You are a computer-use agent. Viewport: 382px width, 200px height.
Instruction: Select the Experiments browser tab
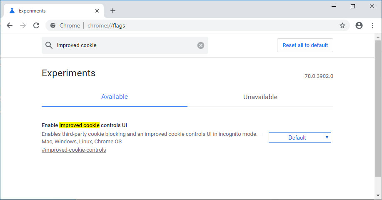point(54,11)
